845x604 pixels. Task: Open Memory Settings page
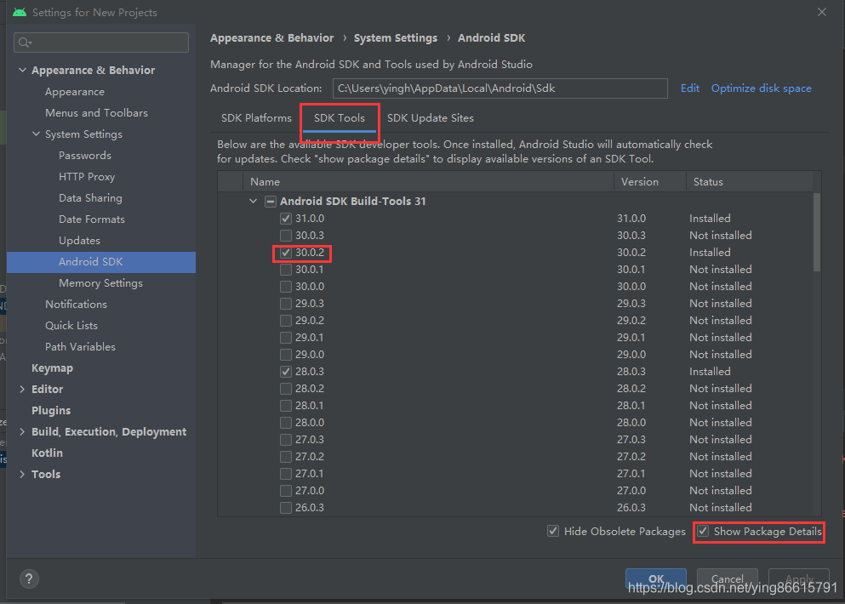coord(100,283)
